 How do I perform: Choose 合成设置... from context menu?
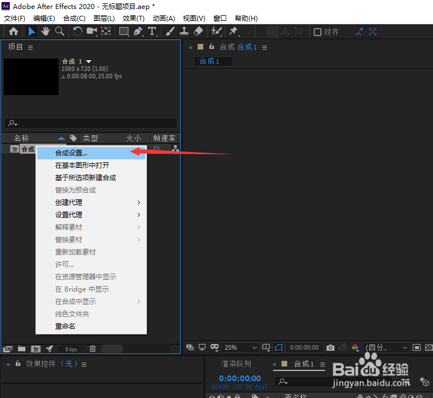point(91,153)
